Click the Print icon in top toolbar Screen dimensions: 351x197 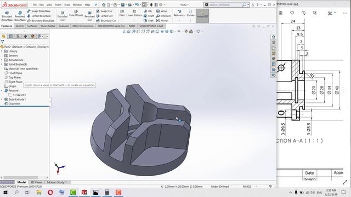129,5
